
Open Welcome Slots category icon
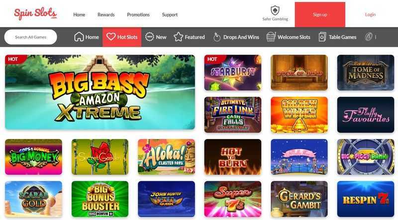271,37
